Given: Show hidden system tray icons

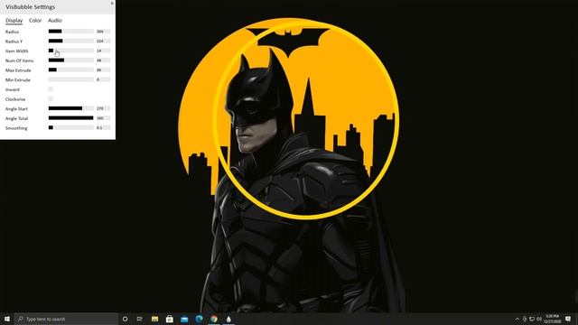Looking at the screenshot, I should (x=517, y=319).
